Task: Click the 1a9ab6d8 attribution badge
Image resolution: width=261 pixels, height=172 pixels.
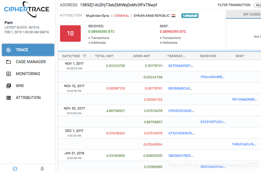Action: tap(190, 16)
